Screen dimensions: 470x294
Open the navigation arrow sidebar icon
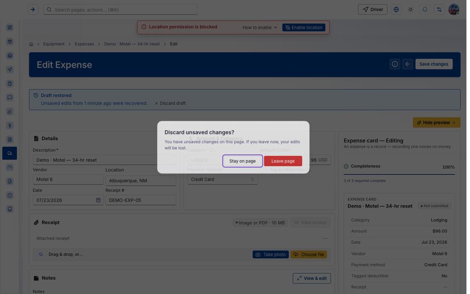pyautogui.click(x=10, y=70)
